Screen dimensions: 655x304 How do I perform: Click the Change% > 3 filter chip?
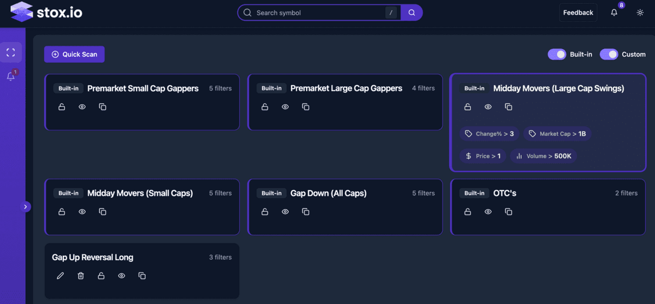[x=490, y=134]
